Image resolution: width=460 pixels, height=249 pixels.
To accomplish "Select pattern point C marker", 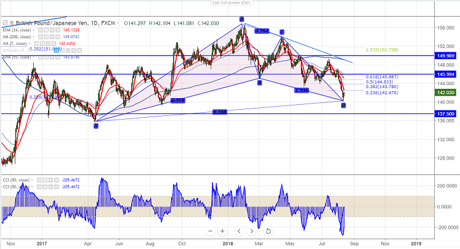I will click(281, 32).
